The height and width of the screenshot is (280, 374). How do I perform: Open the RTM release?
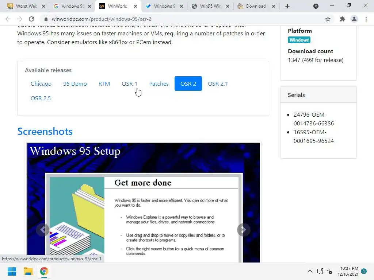(104, 84)
